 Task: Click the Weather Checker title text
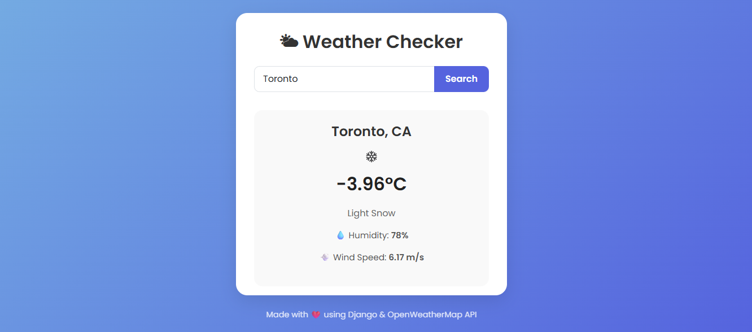click(x=383, y=41)
